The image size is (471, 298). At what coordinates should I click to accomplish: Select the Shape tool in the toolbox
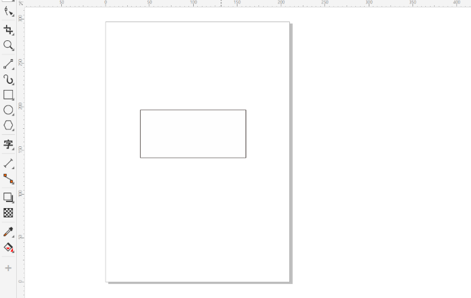pos(8,12)
